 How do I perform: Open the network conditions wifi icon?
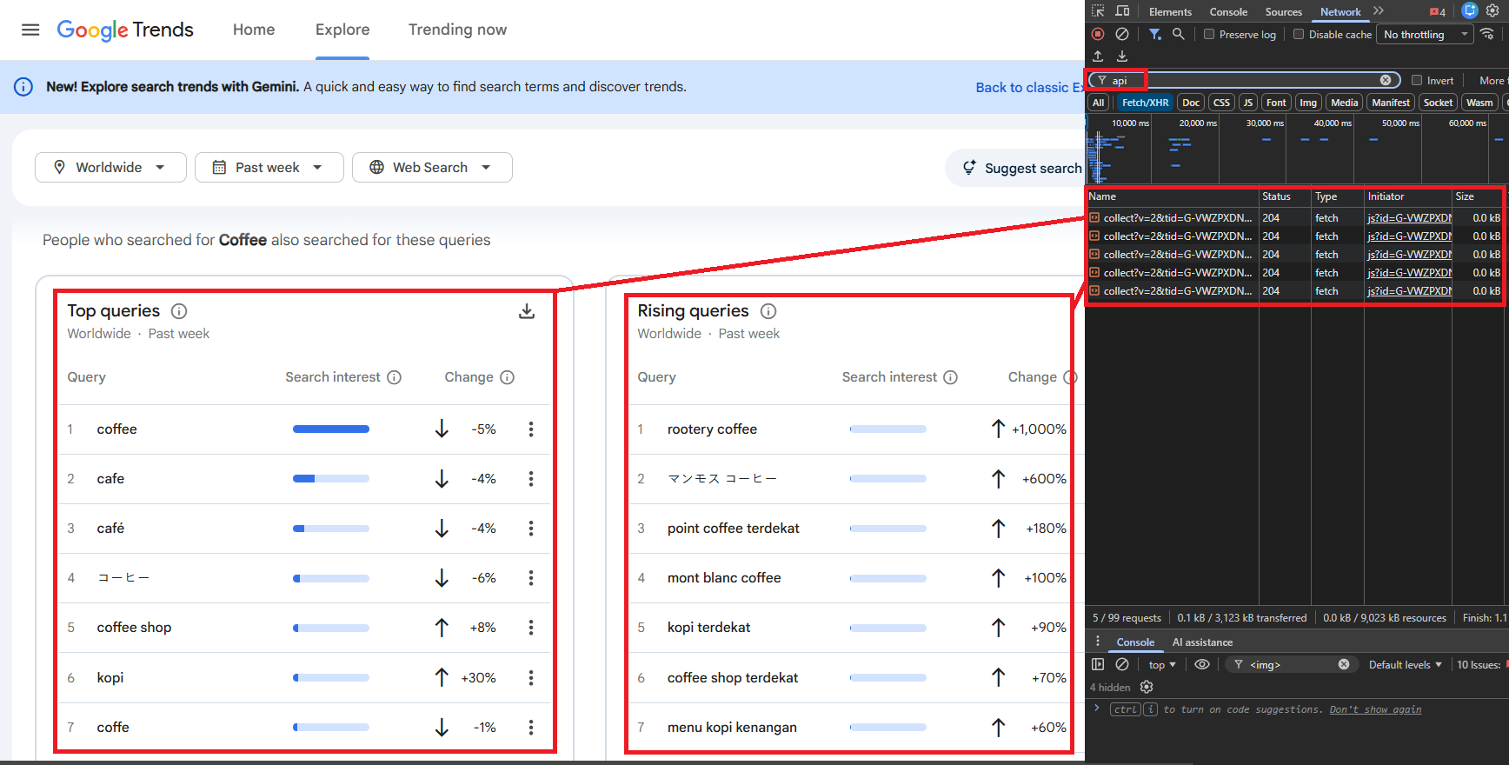point(1488,34)
